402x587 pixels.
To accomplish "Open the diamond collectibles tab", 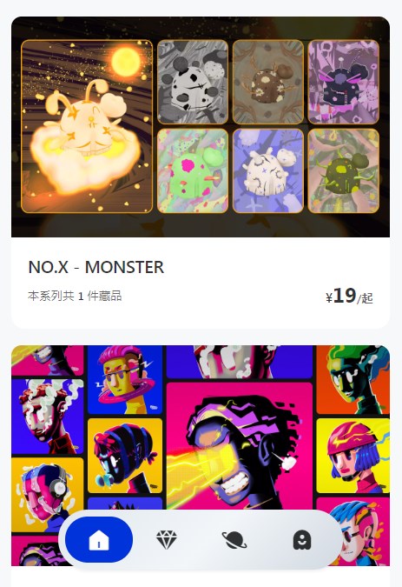I will coord(166,539).
